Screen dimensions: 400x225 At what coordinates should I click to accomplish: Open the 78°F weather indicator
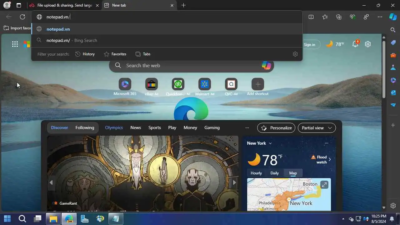click(335, 44)
